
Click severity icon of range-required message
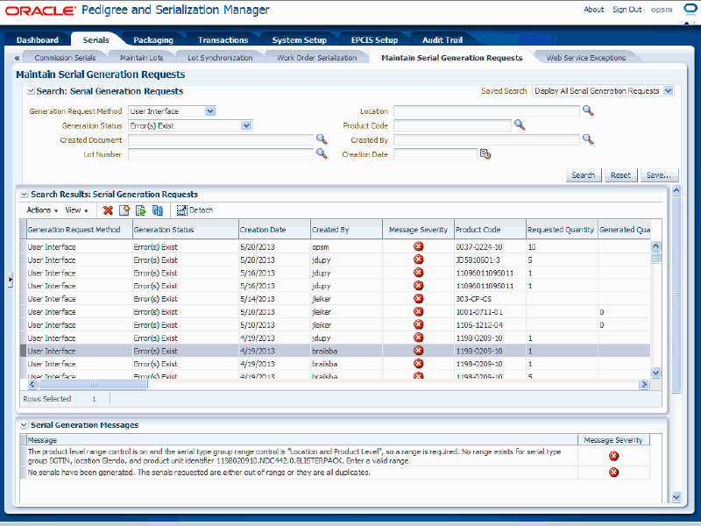[613, 456]
